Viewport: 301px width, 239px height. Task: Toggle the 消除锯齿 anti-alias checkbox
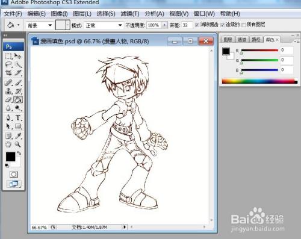(197, 25)
